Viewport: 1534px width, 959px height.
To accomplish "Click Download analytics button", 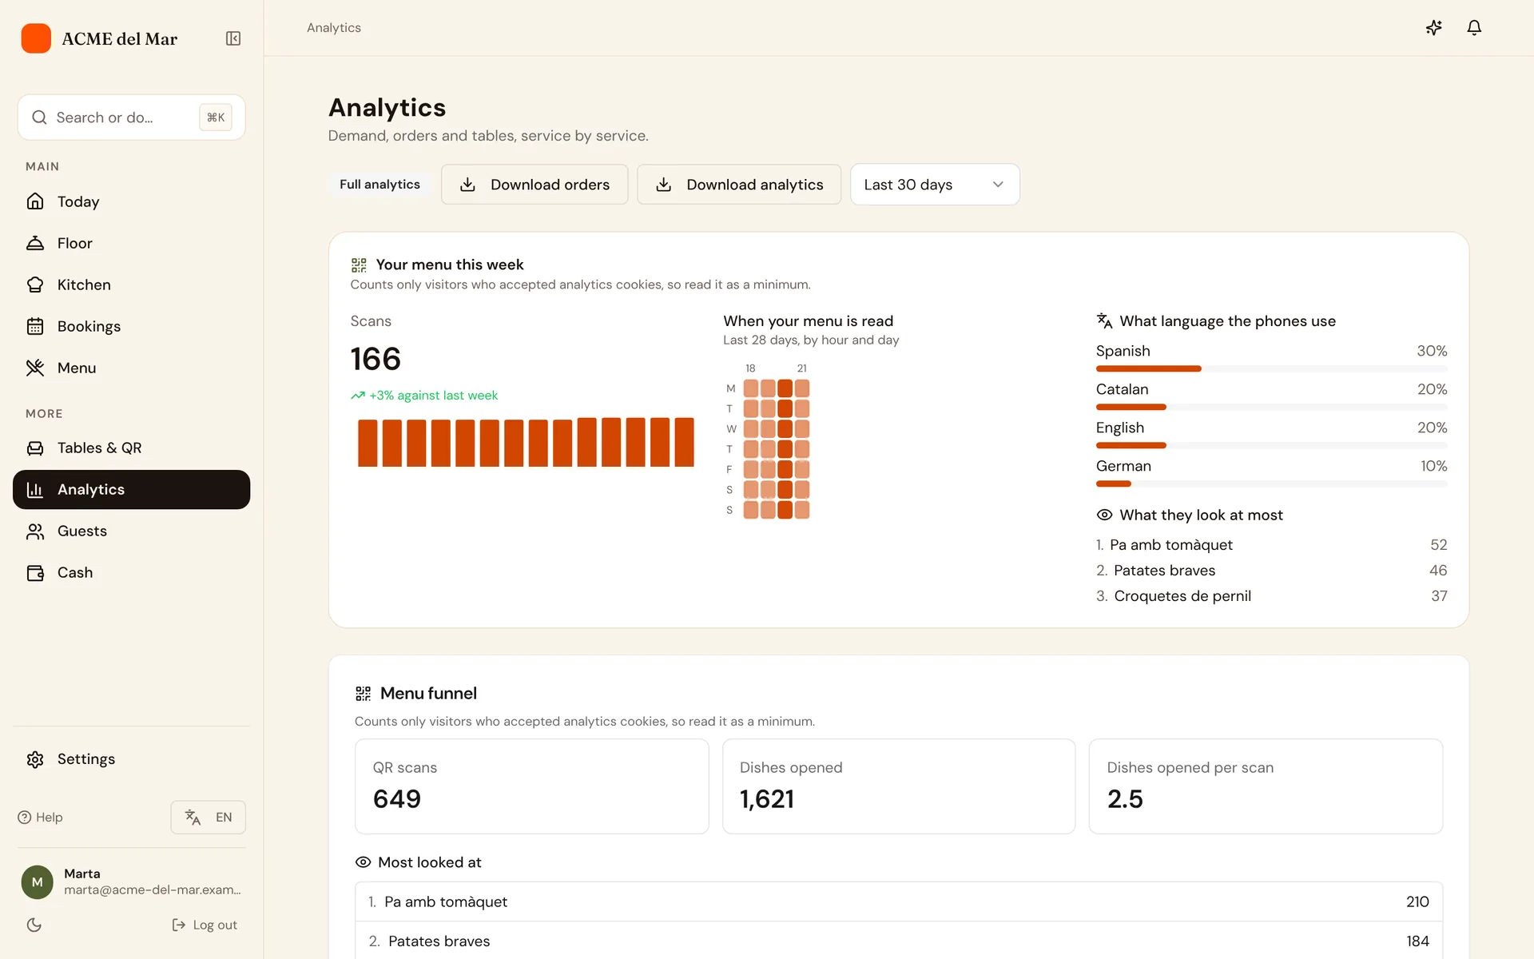I will (x=739, y=185).
